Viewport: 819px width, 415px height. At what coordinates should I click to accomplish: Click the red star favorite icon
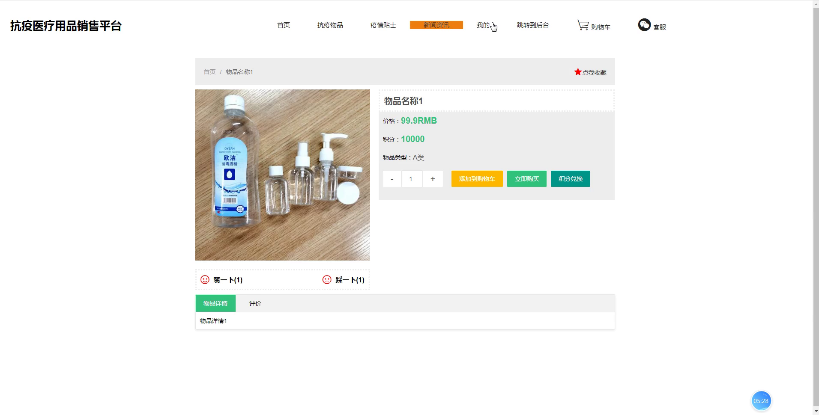click(x=578, y=72)
